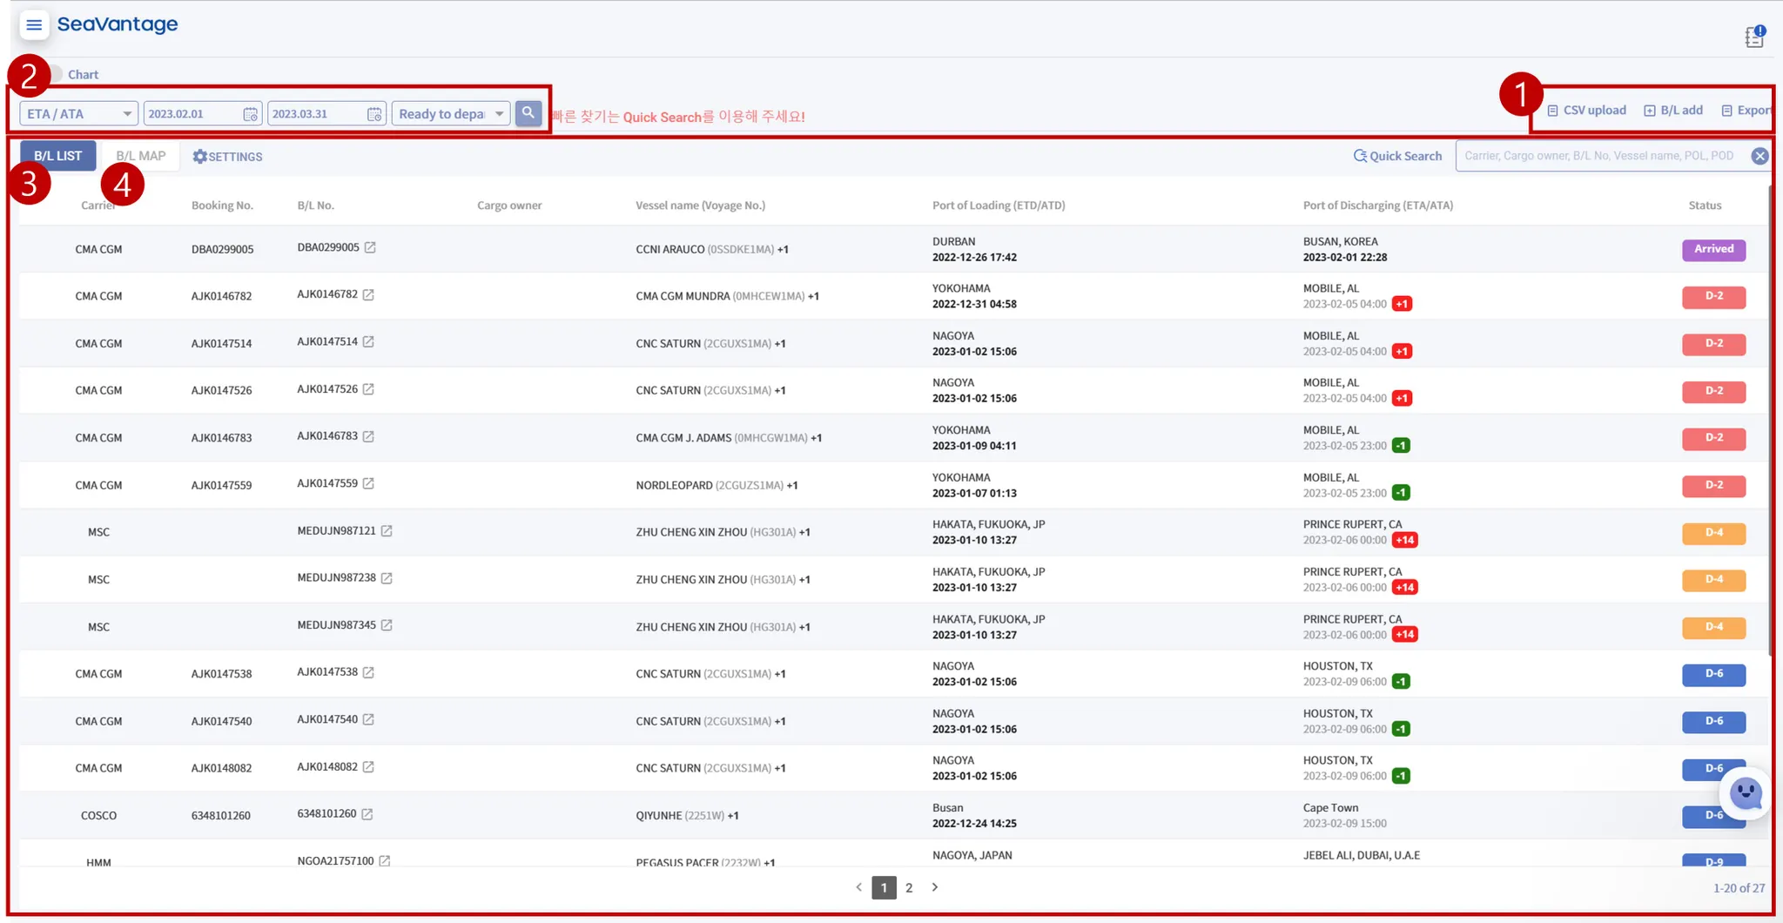Screen dimensions: 1783x923
Task: Click SeaVantage logo
Action: [x=118, y=24]
